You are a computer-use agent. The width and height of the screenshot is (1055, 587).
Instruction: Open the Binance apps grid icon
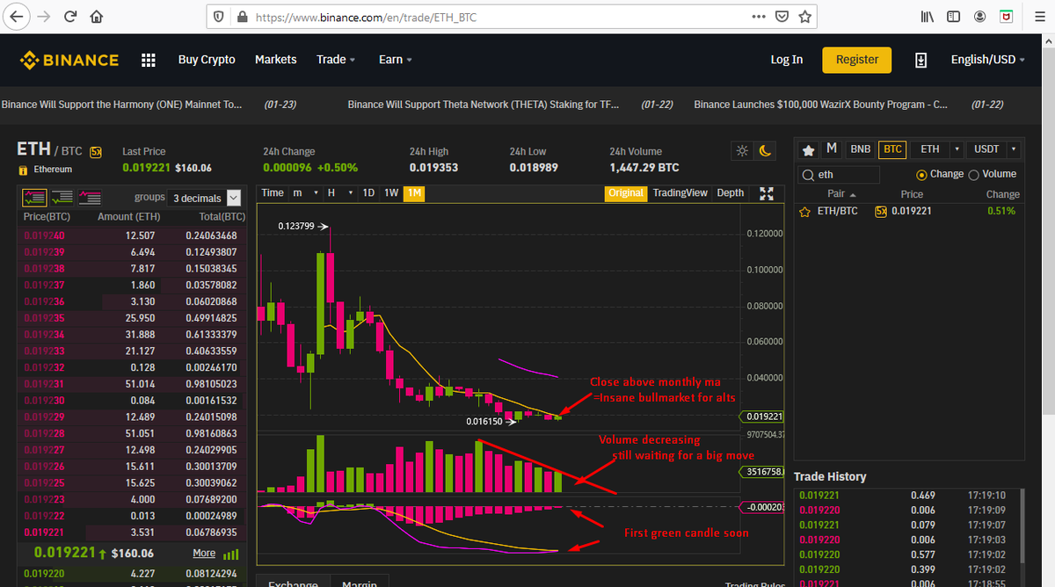149,60
